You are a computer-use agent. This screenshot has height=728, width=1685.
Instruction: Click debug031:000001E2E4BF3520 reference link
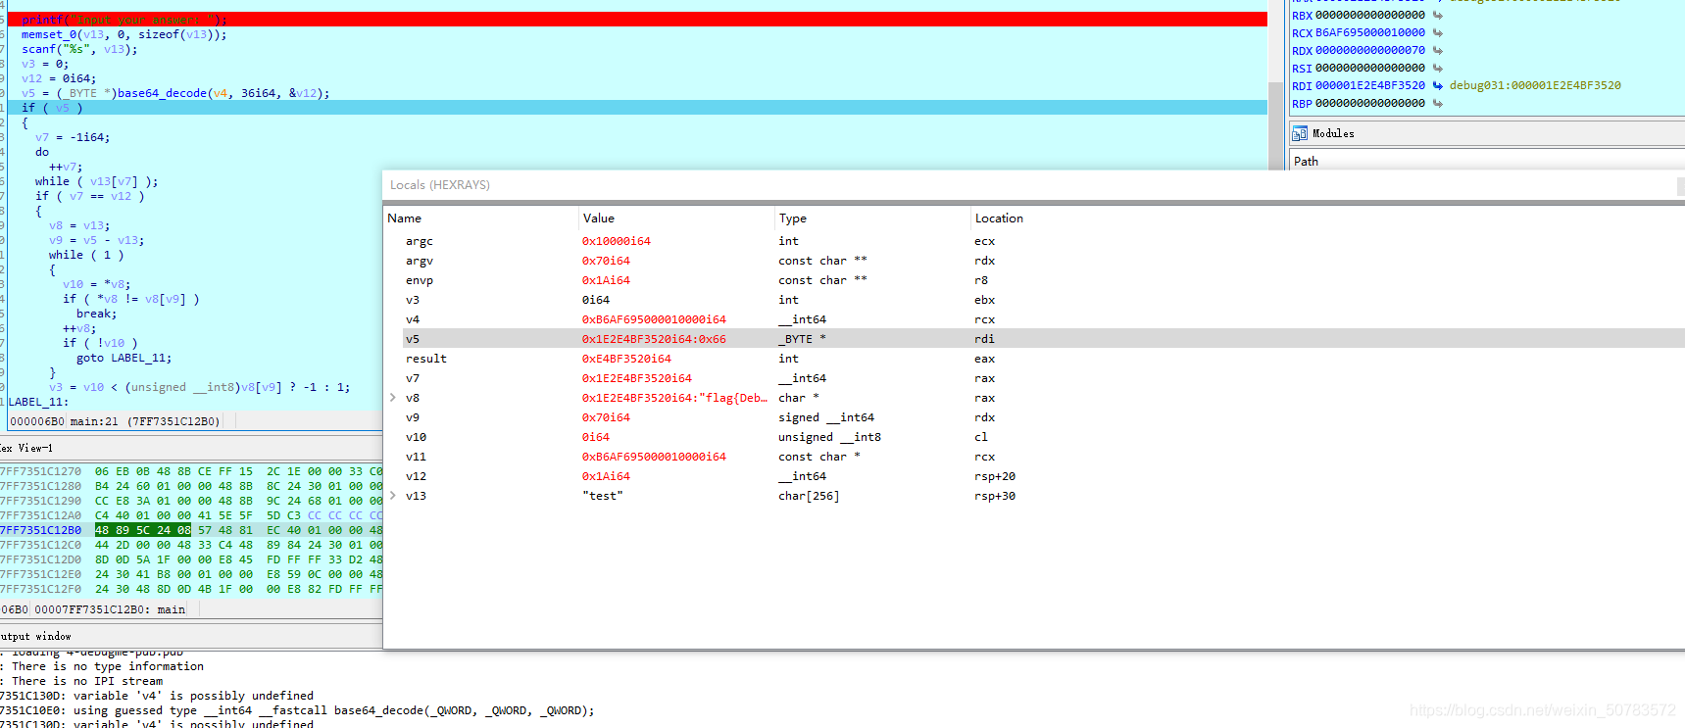1535,85
